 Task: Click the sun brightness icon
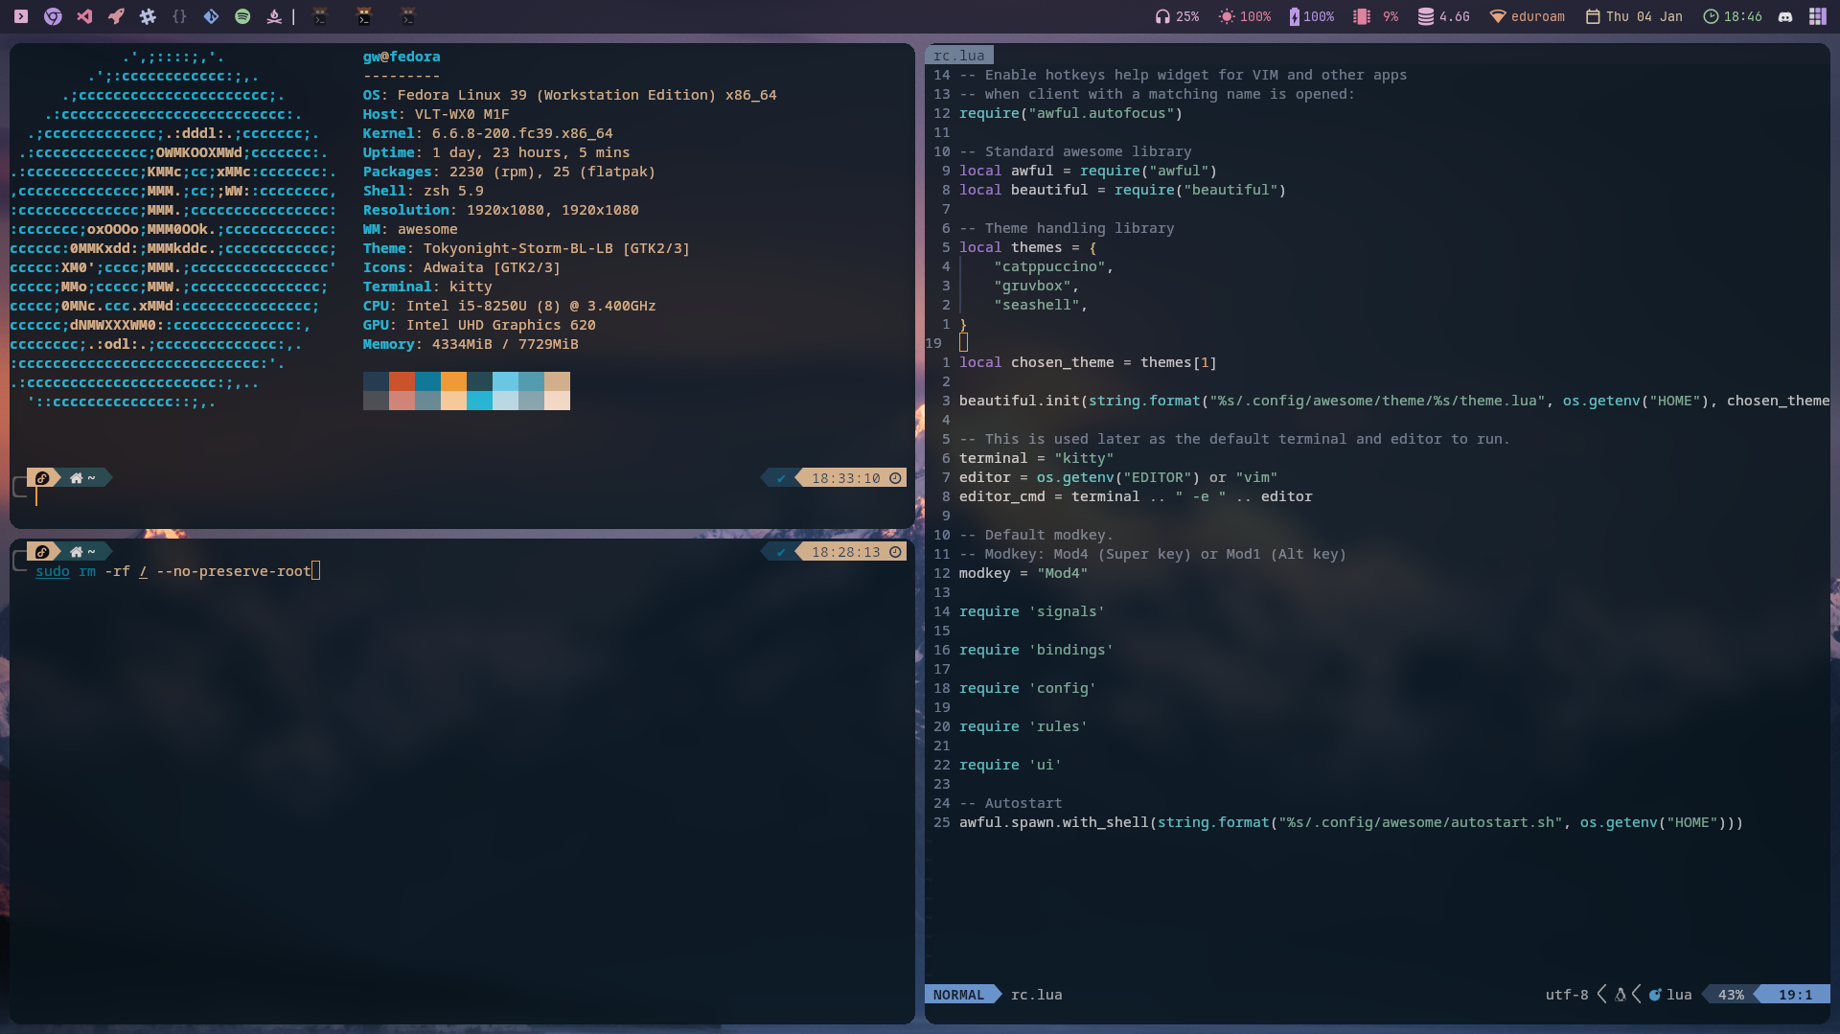(x=1227, y=16)
